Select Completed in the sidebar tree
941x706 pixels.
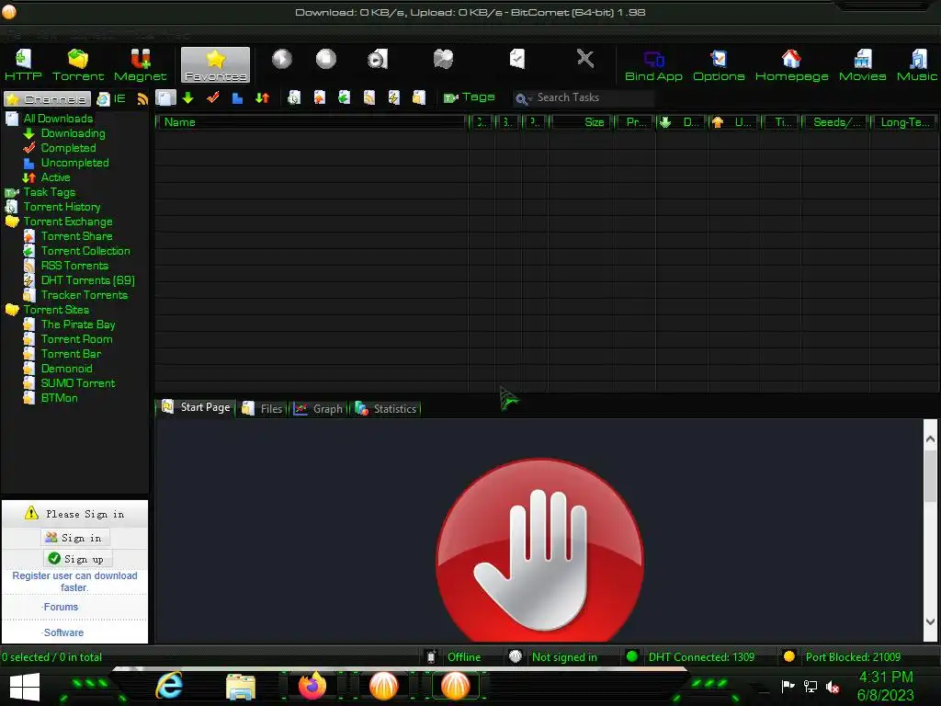[68, 148]
